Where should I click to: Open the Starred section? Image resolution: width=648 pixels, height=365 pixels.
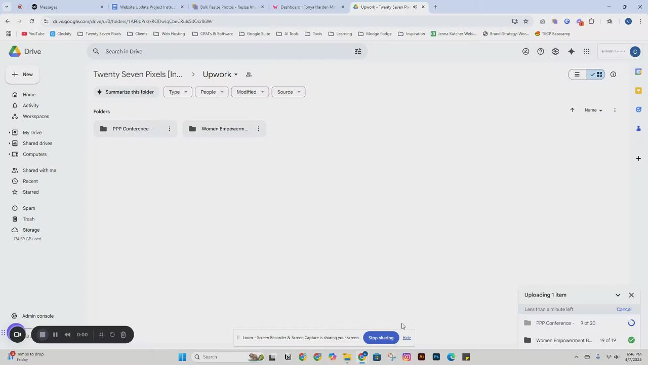tap(31, 192)
